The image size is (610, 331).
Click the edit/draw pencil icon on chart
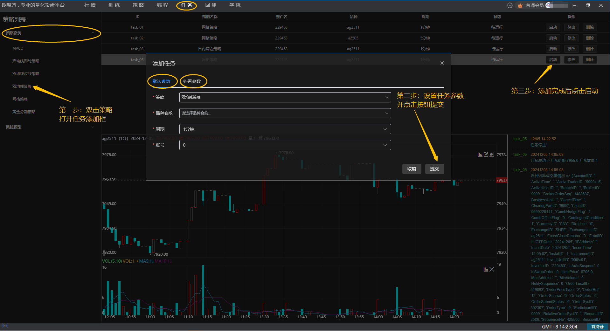[486, 155]
